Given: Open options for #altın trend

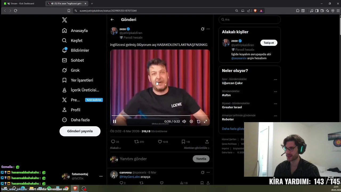Looking at the screenshot, I should [275, 91].
